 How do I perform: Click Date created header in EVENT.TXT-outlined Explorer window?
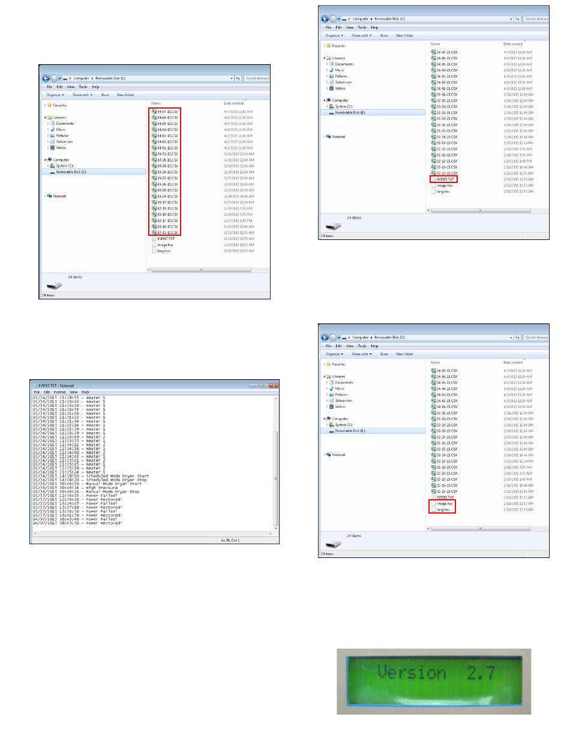click(512, 44)
